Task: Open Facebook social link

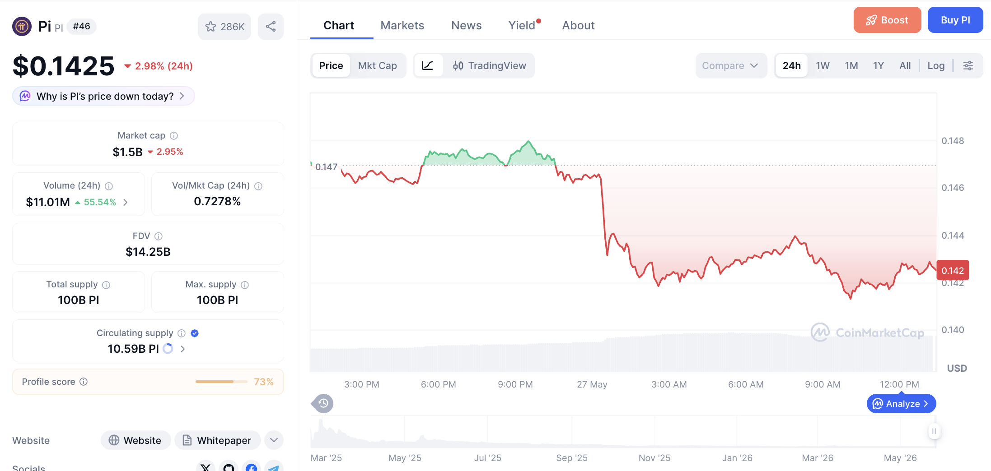Action: pos(251,467)
